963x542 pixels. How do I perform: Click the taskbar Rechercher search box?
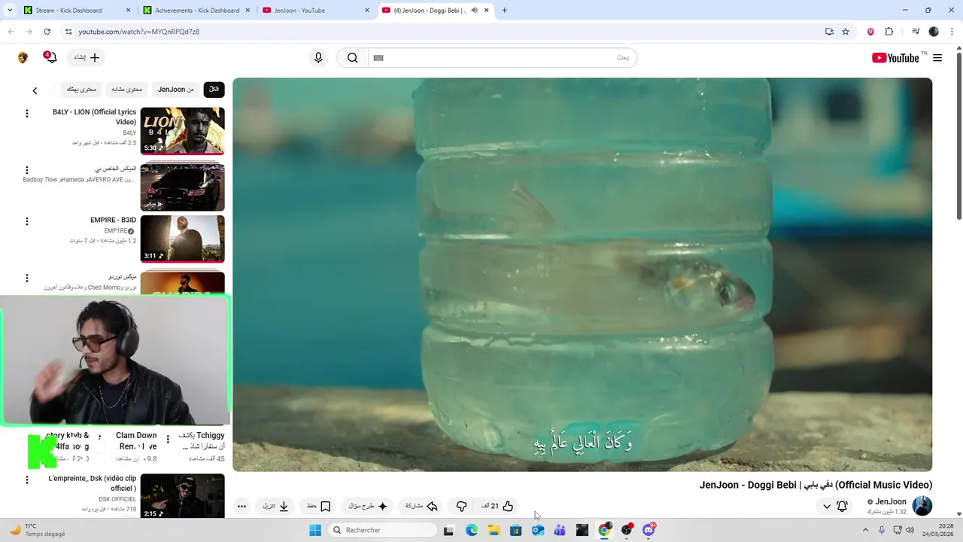383,530
